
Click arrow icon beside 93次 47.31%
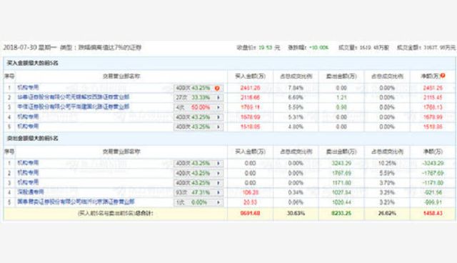click(219, 192)
